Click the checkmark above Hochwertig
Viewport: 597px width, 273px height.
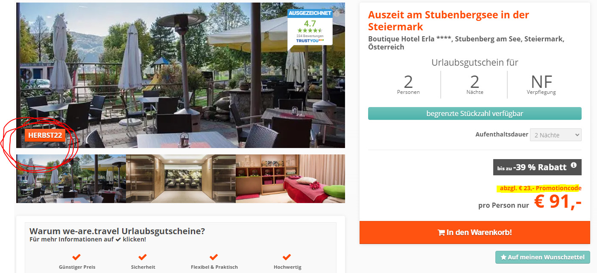pos(287,257)
